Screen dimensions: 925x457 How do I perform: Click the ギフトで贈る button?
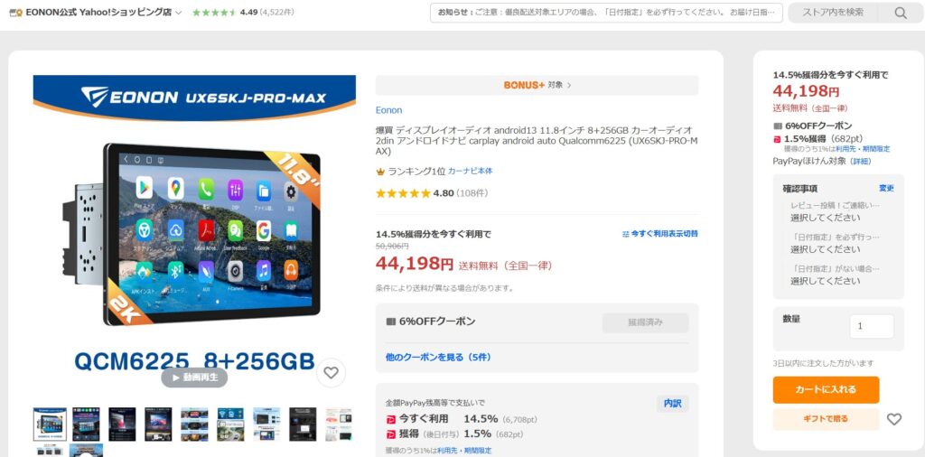coord(826,419)
